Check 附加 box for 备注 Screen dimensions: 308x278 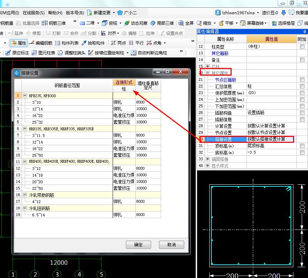[x=302, y=60]
